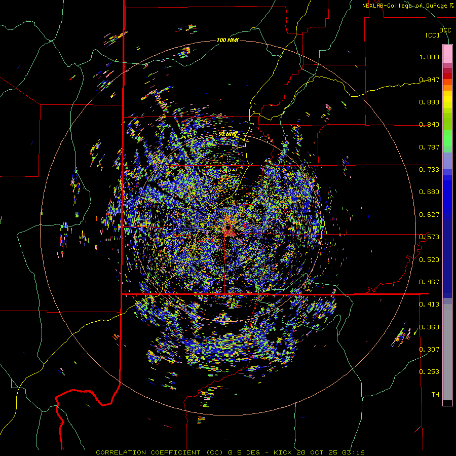Click the 0.787 scale label
The width and height of the screenshot is (456, 456).
pyautogui.click(x=429, y=147)
